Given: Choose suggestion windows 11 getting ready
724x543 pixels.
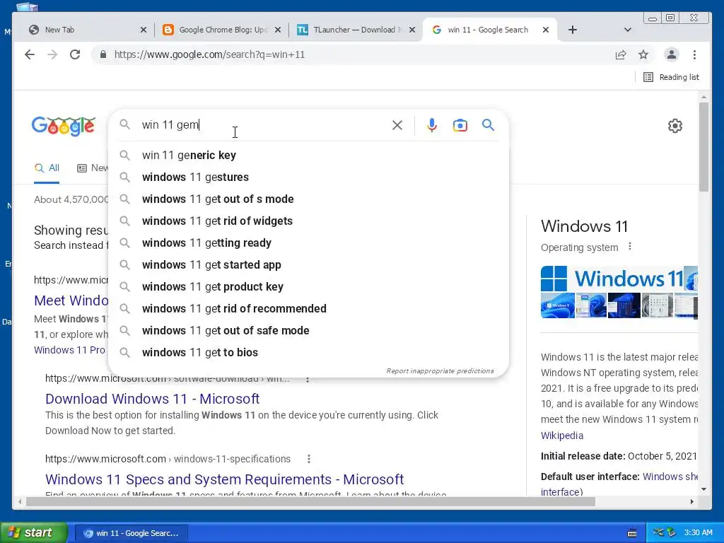Looking at the screenshot, I should (x=308, y=243).
